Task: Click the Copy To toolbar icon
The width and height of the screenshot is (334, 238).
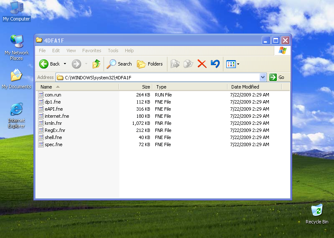Action: 188,64
